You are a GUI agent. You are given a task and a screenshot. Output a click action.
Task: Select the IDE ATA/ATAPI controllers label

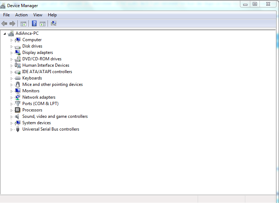[x=47, y=72]
